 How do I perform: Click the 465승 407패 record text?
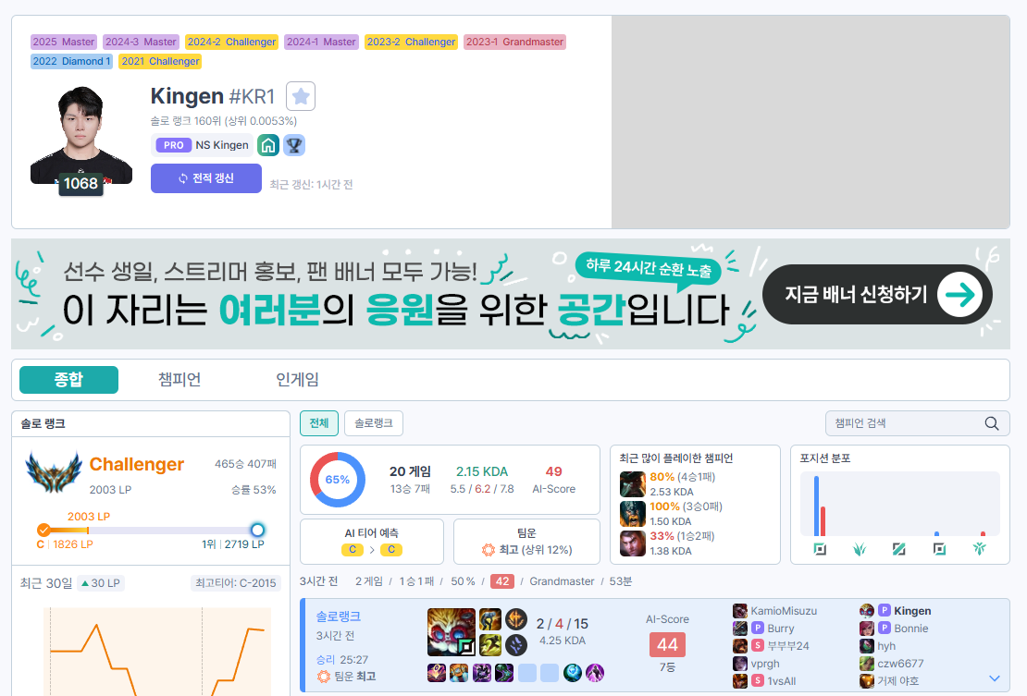tap(245, 464)
